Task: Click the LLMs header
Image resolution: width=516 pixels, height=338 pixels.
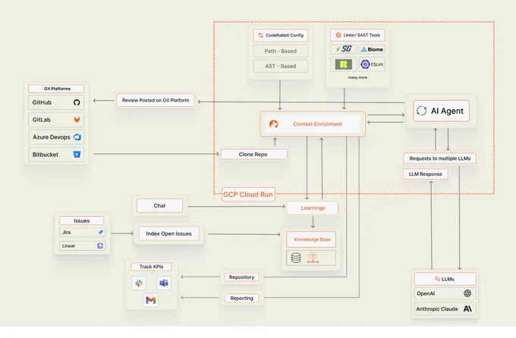Action: pyautogui.click(x=445, y=279)
